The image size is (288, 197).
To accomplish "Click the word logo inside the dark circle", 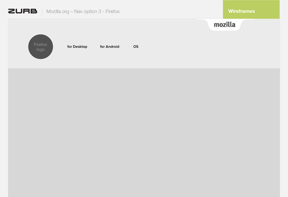I will tap(40, 50).
